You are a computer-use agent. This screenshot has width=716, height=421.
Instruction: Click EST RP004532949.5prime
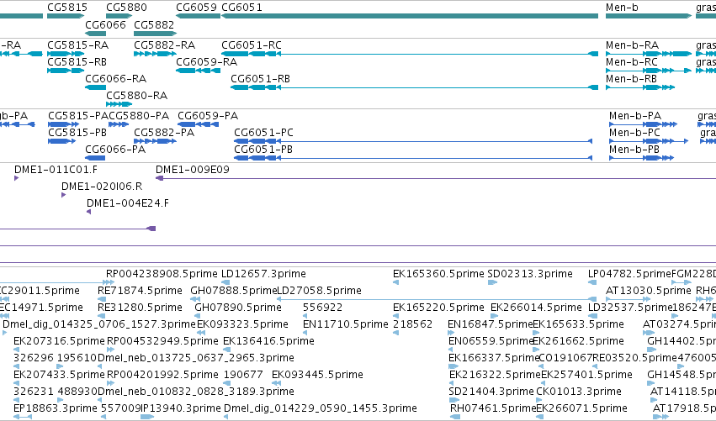tap(162, 341)
